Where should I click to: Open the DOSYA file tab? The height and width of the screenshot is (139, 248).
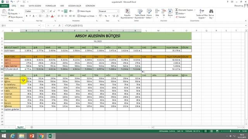[x=4, y=6]
